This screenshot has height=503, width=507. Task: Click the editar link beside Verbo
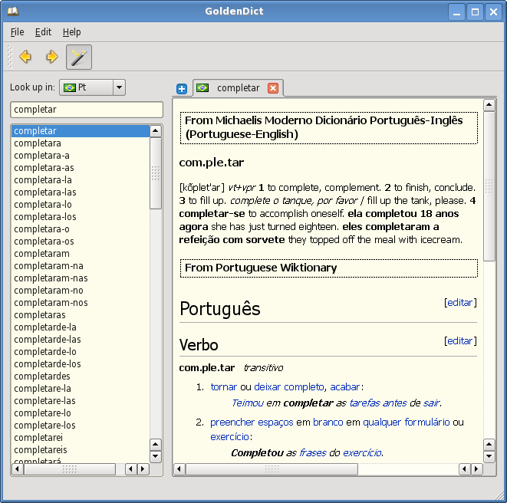[460, 341]
